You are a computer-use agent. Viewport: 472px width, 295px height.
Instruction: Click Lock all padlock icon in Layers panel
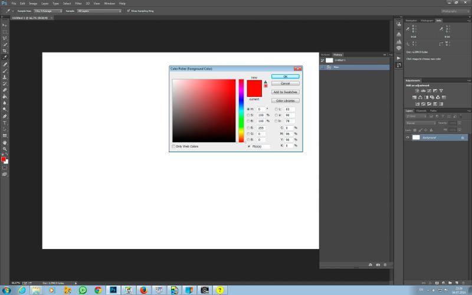(x=431, y=130)
